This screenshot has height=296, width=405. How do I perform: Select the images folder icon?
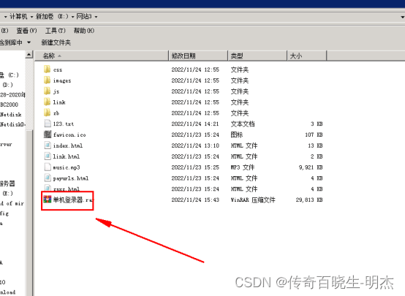(x=47, y=80)
